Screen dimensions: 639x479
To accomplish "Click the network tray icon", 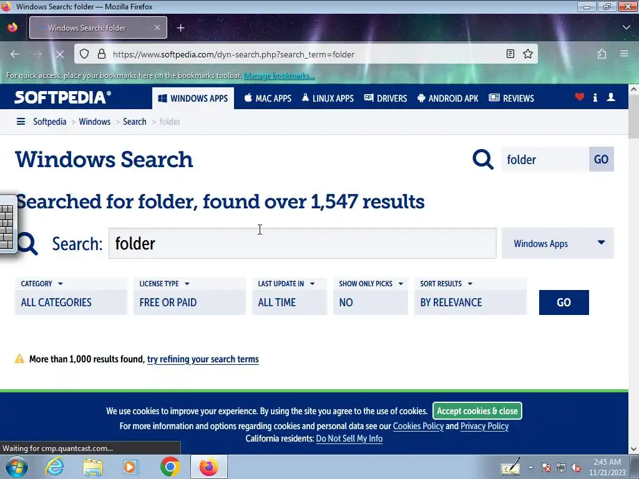I will [x=561, y=468].
